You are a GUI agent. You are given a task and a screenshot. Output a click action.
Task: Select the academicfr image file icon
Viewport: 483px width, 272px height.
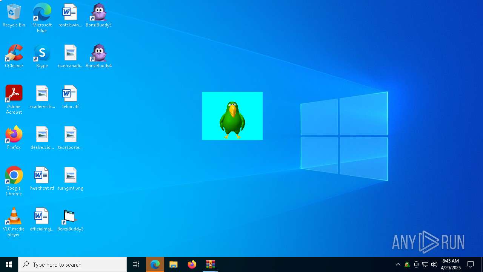pos(42,97)
